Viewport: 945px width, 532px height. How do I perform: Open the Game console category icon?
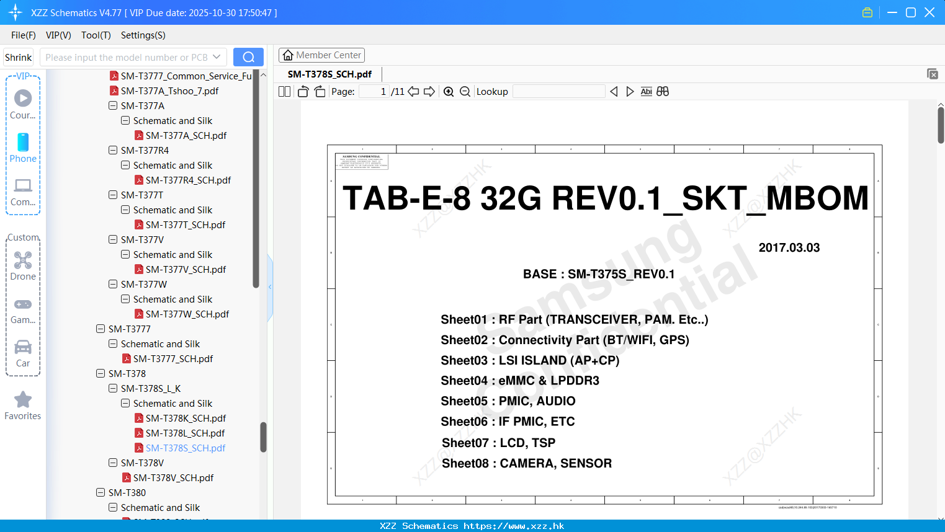click(x=23, y=304)
